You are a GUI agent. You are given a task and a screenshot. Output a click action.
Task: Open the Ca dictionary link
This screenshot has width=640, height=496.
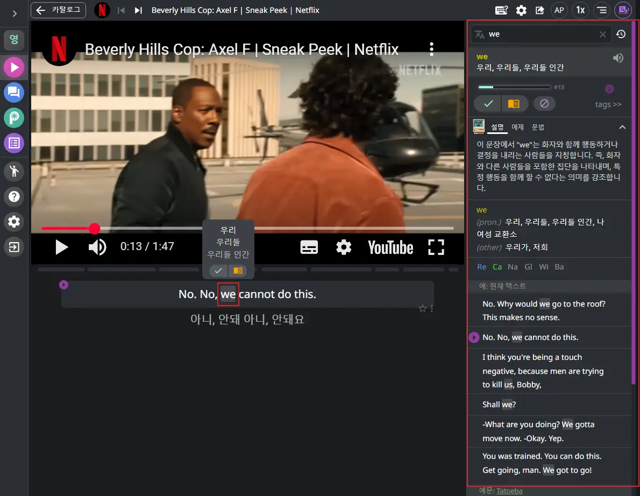tap(497, 267)
